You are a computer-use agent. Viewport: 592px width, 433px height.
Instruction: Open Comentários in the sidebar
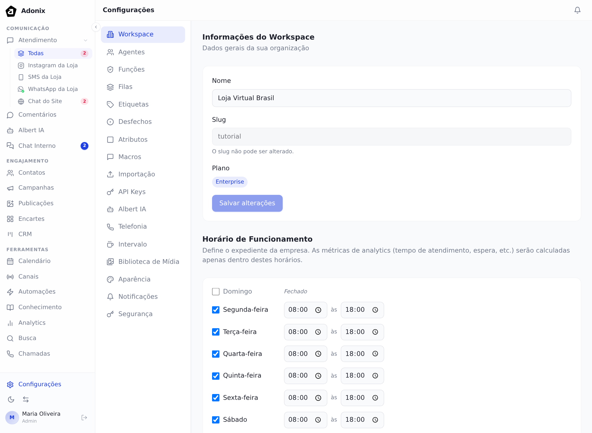click(x=47, y=115)
